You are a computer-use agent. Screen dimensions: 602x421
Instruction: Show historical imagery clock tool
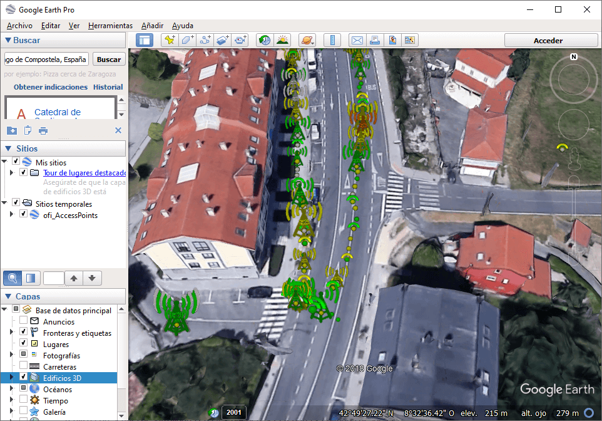point(265,40)
